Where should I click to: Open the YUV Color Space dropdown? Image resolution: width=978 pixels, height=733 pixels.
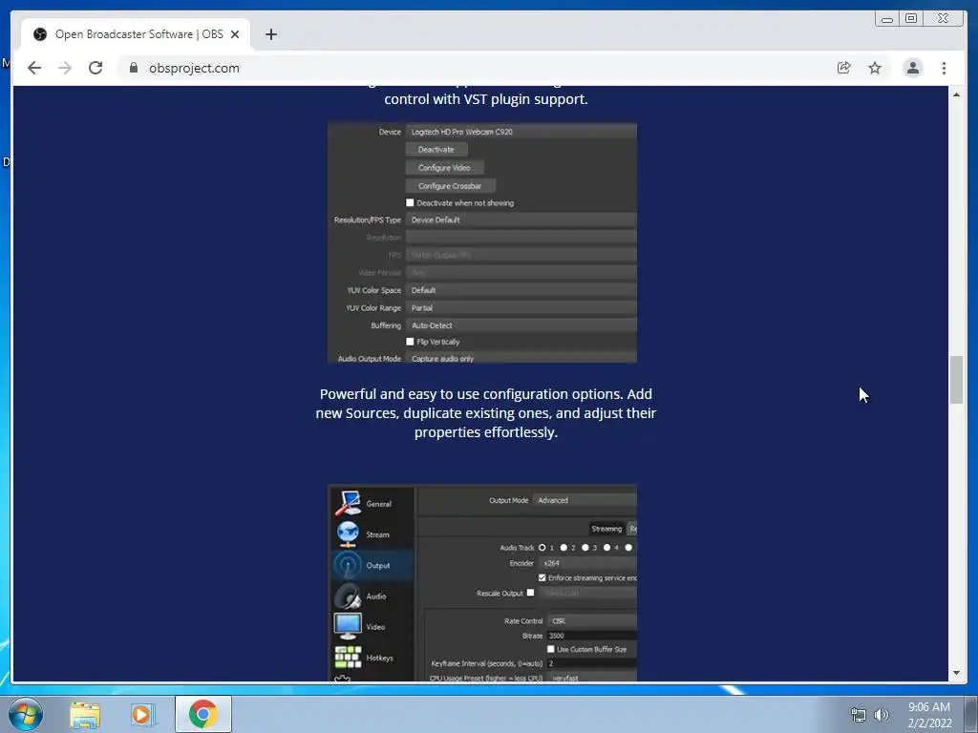coord(521,290)
